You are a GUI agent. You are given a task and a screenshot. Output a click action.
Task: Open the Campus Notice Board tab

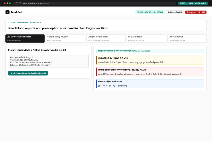pyautogui.click(x=106, y=38)
